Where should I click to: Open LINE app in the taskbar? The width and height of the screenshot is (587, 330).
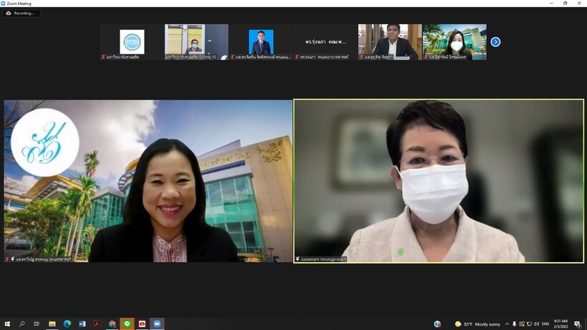(127, 324)
